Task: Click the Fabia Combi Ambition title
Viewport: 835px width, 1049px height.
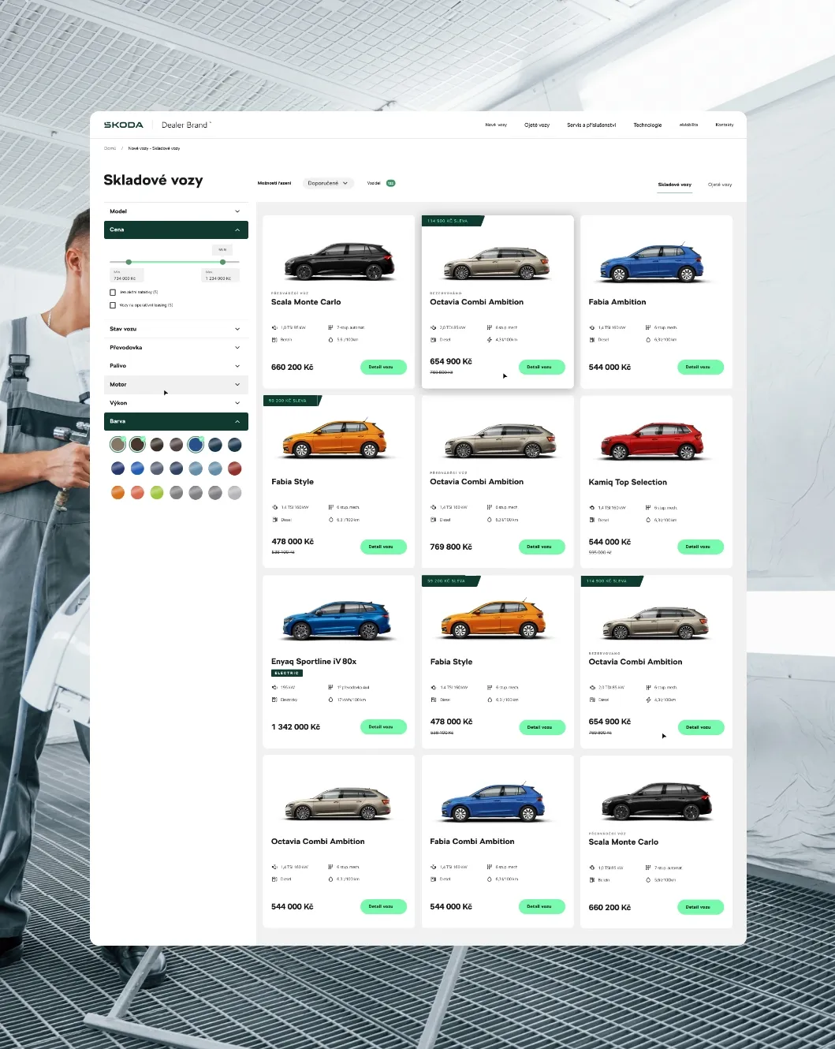Action: click(472, 842)
